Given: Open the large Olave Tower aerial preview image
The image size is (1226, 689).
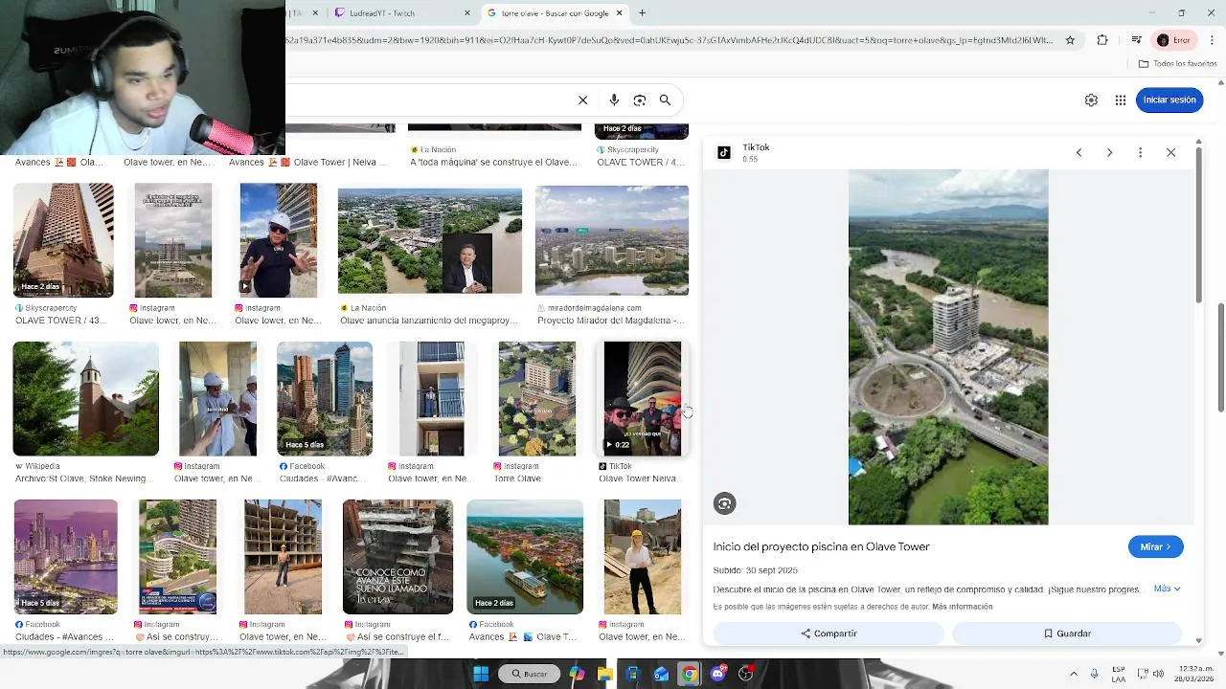Looking at the screenshot, I should pos(948,347).
